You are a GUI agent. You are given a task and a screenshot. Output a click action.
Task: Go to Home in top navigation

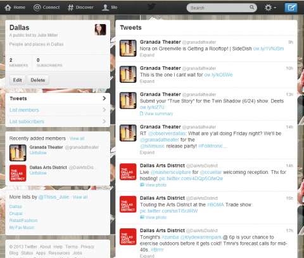click(15, 8)
